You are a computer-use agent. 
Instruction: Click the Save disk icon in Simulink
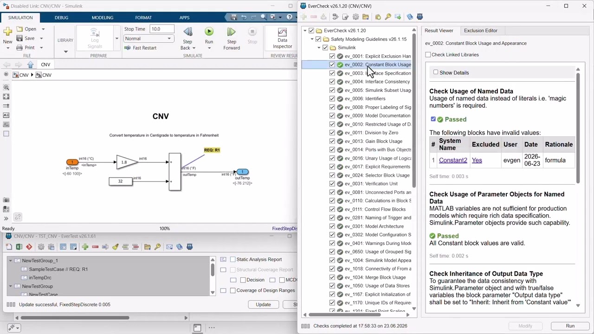[19, 38]
